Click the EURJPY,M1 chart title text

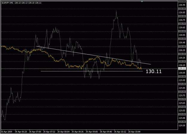[7, 3]
